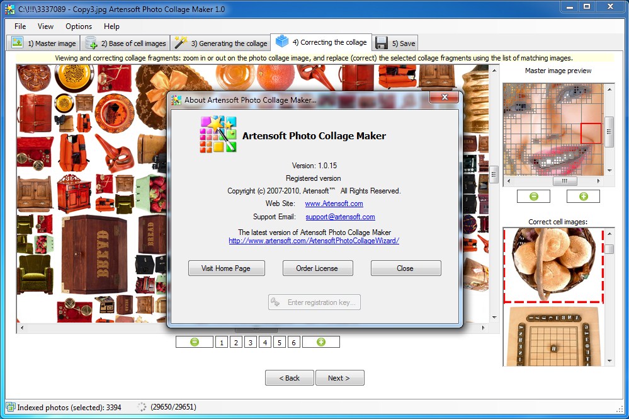Select collage zoom level 6
The width and height of the screenshot is (629, 419).
[293, 342]
